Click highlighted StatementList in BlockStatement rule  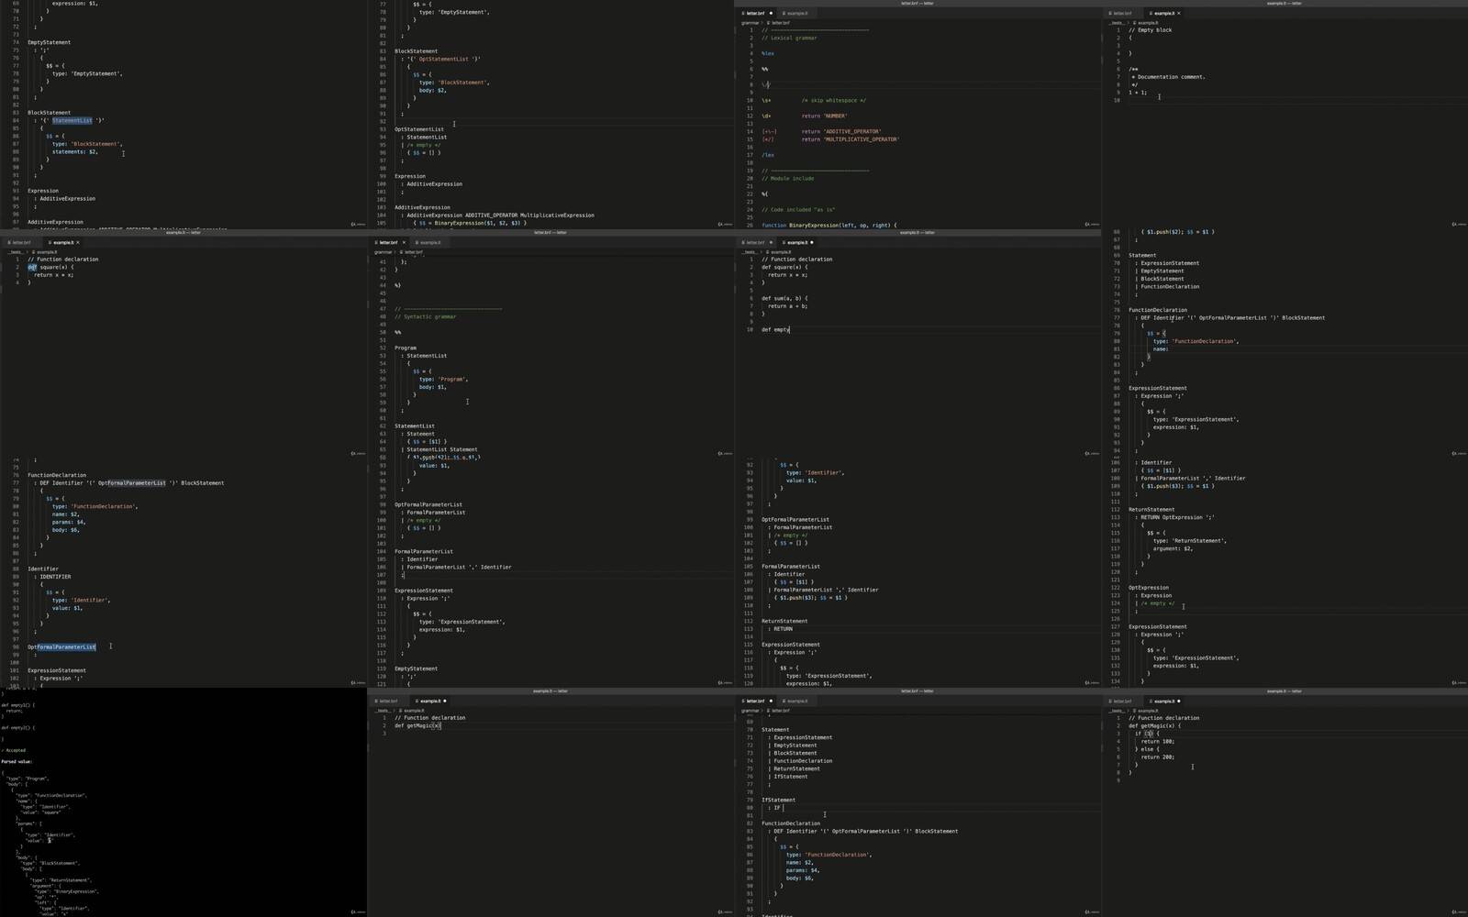[x=72, y=120]
